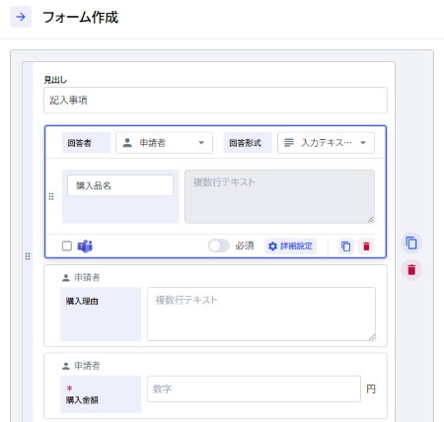Select the 購入金額 question card
The height and width of the screenshot is (422, 444).
[215, 386]
